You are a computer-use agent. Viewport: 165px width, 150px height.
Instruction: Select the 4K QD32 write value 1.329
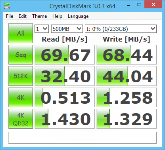coord(127,119)
